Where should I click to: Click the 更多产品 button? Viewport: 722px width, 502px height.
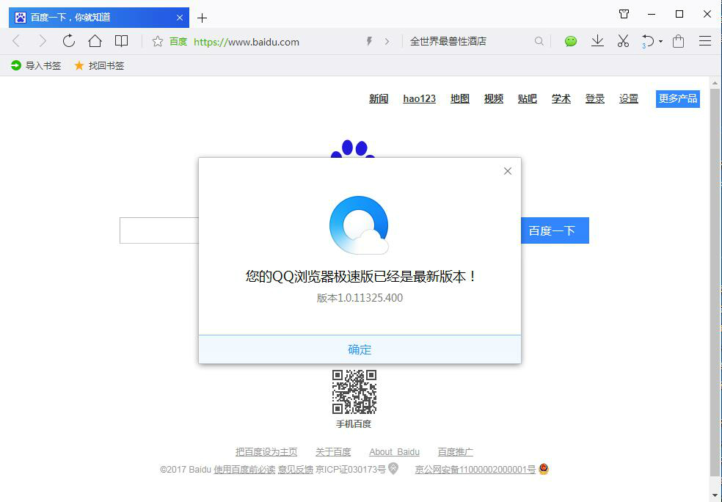click(678, 98)
